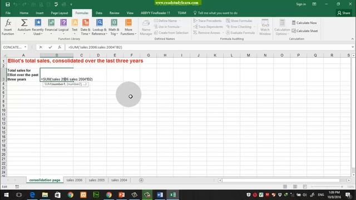Switch to Page Break Preview
Screen dimensions: 356x200
305,187
